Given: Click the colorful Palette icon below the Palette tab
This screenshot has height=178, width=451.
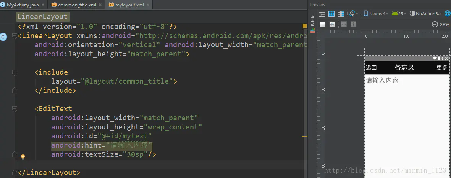Looking at the screenshot, I should coord(313,30).
